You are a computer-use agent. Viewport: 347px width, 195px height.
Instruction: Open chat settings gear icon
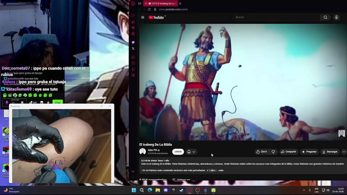click(48, 103)
